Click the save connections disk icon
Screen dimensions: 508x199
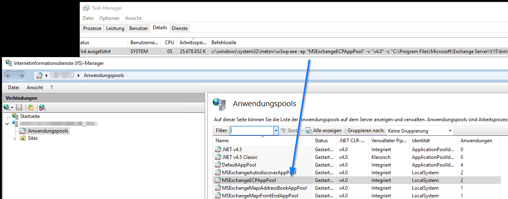pyautogui.click(x=19, y=107)
